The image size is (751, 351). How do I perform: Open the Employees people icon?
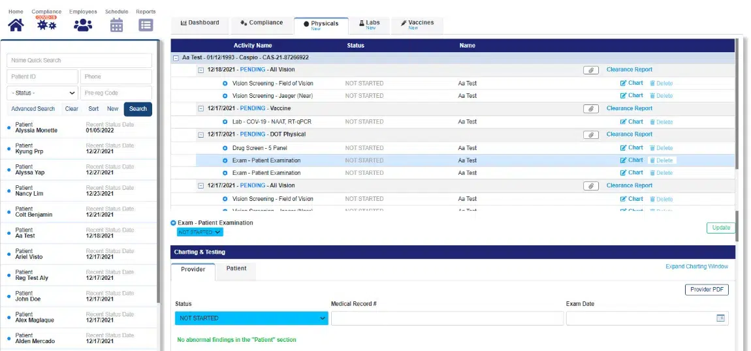(83, 25)
